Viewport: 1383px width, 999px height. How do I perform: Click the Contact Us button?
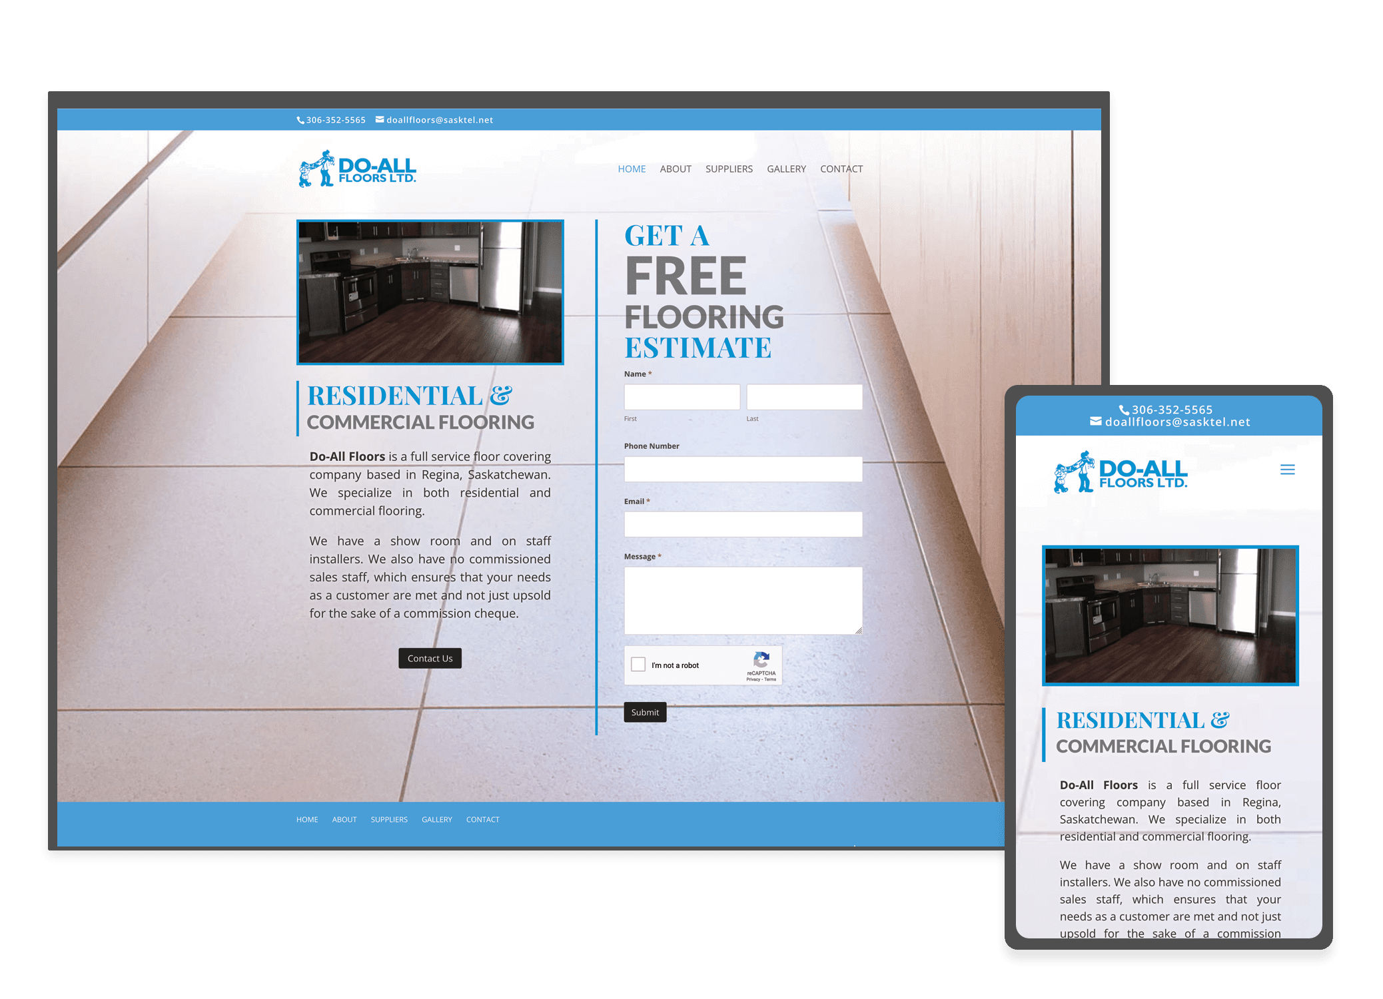pos(428,659)
